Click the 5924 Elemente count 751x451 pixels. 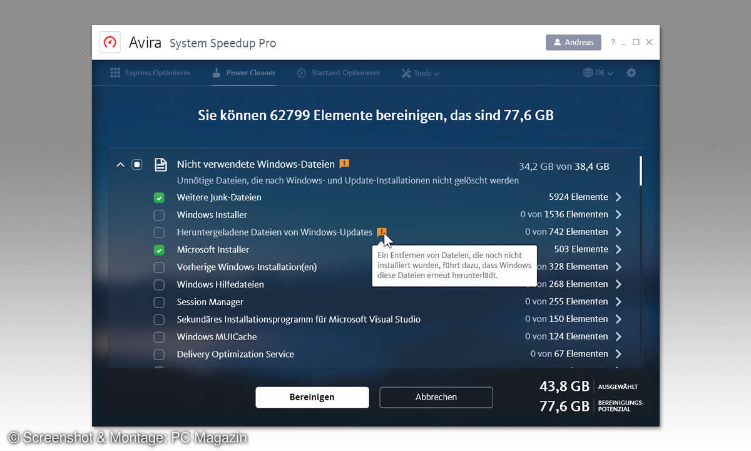tap(578, 197)
